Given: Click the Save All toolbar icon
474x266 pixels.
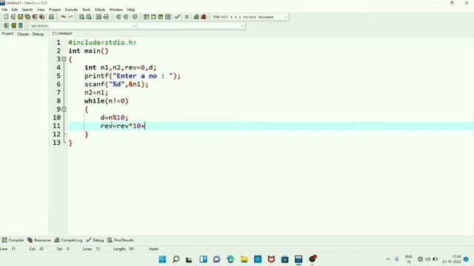Looking at the screenshot, I should 27,17.
